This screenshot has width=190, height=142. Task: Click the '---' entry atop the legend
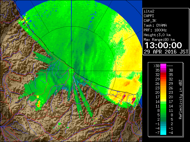(x=170, y=66)
